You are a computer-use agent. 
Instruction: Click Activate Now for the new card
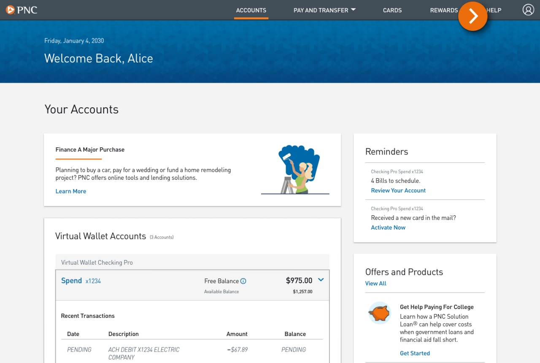[x=388, y=228]
